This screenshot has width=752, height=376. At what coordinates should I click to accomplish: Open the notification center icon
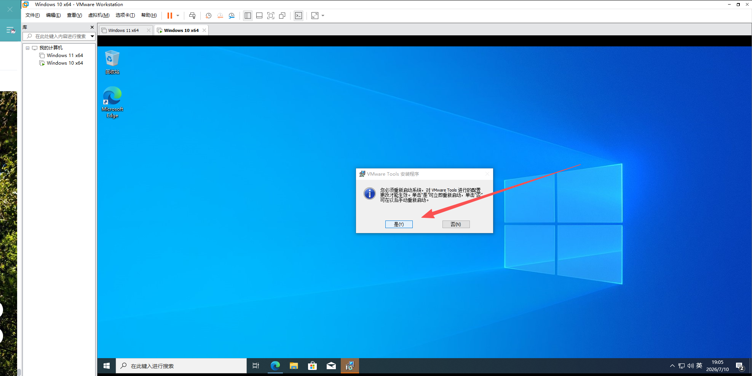740,366
